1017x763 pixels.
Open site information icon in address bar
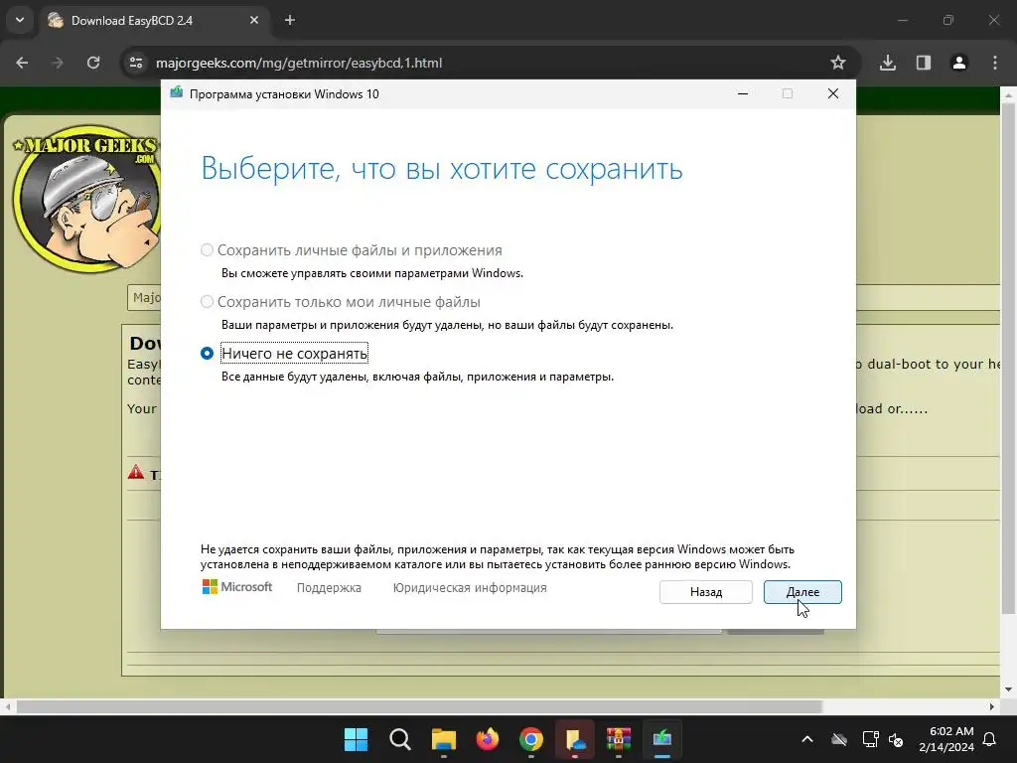pos(136,63)
